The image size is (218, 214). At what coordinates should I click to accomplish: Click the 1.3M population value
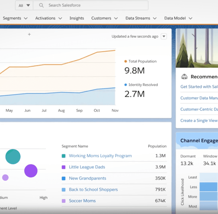tap(161, 156)
